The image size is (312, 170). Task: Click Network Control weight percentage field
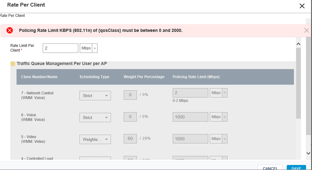pos(130,95)
